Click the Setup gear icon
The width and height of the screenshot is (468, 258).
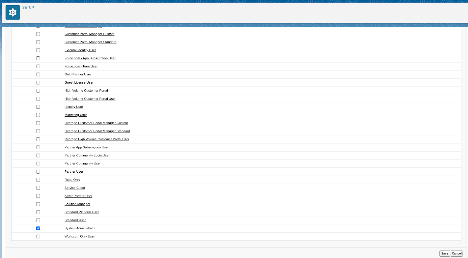13,12
